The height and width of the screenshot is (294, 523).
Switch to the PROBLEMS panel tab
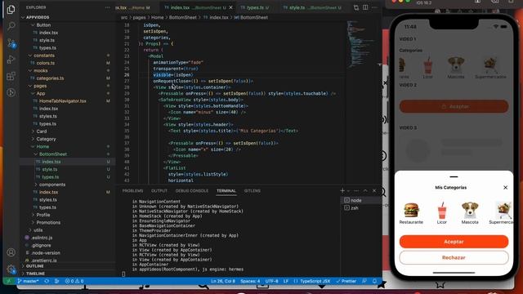132,190
